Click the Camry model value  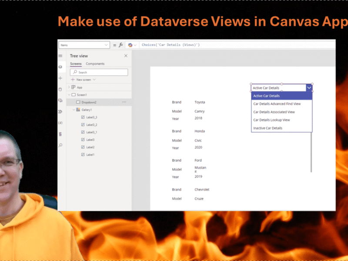coord(200,111)
